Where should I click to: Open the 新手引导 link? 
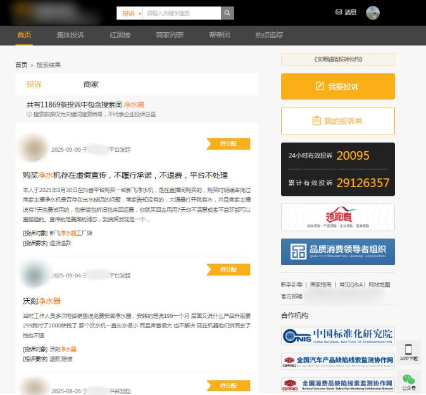click(x=292, y=284)
